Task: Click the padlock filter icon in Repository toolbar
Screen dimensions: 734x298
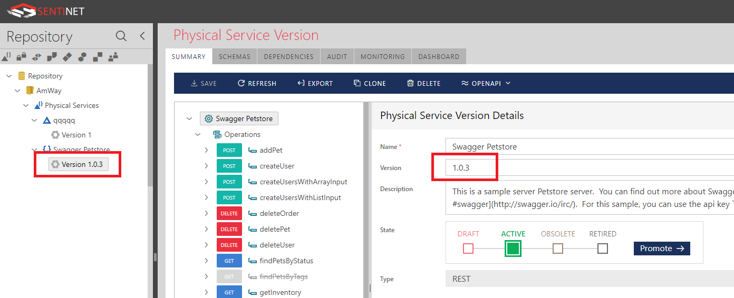Action: point(21,56)
